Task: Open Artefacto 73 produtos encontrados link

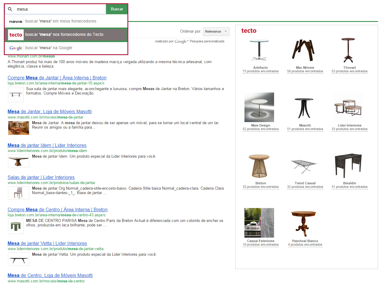Action: point(261,71)
